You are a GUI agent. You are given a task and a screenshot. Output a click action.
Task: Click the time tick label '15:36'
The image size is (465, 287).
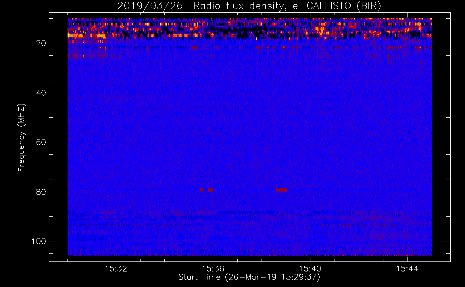213,269
